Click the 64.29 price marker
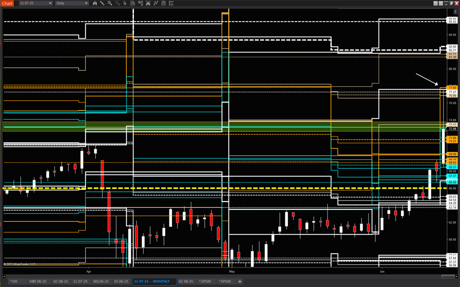This screenshot has height=287, width=460. pos(452,203)
